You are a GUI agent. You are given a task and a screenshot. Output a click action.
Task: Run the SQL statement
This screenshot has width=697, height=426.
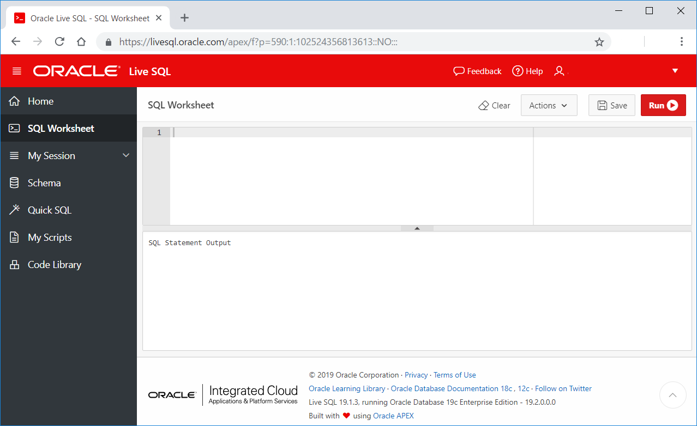pyautogui.click(x=663, y=105)
